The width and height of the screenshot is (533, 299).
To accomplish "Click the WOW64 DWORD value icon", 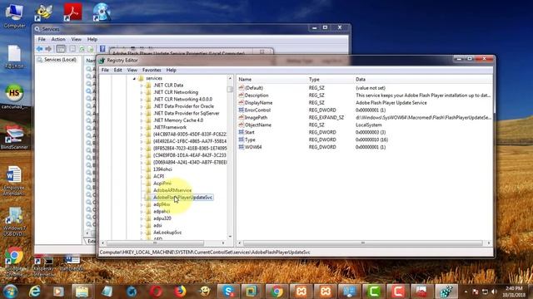I will 241,147.
